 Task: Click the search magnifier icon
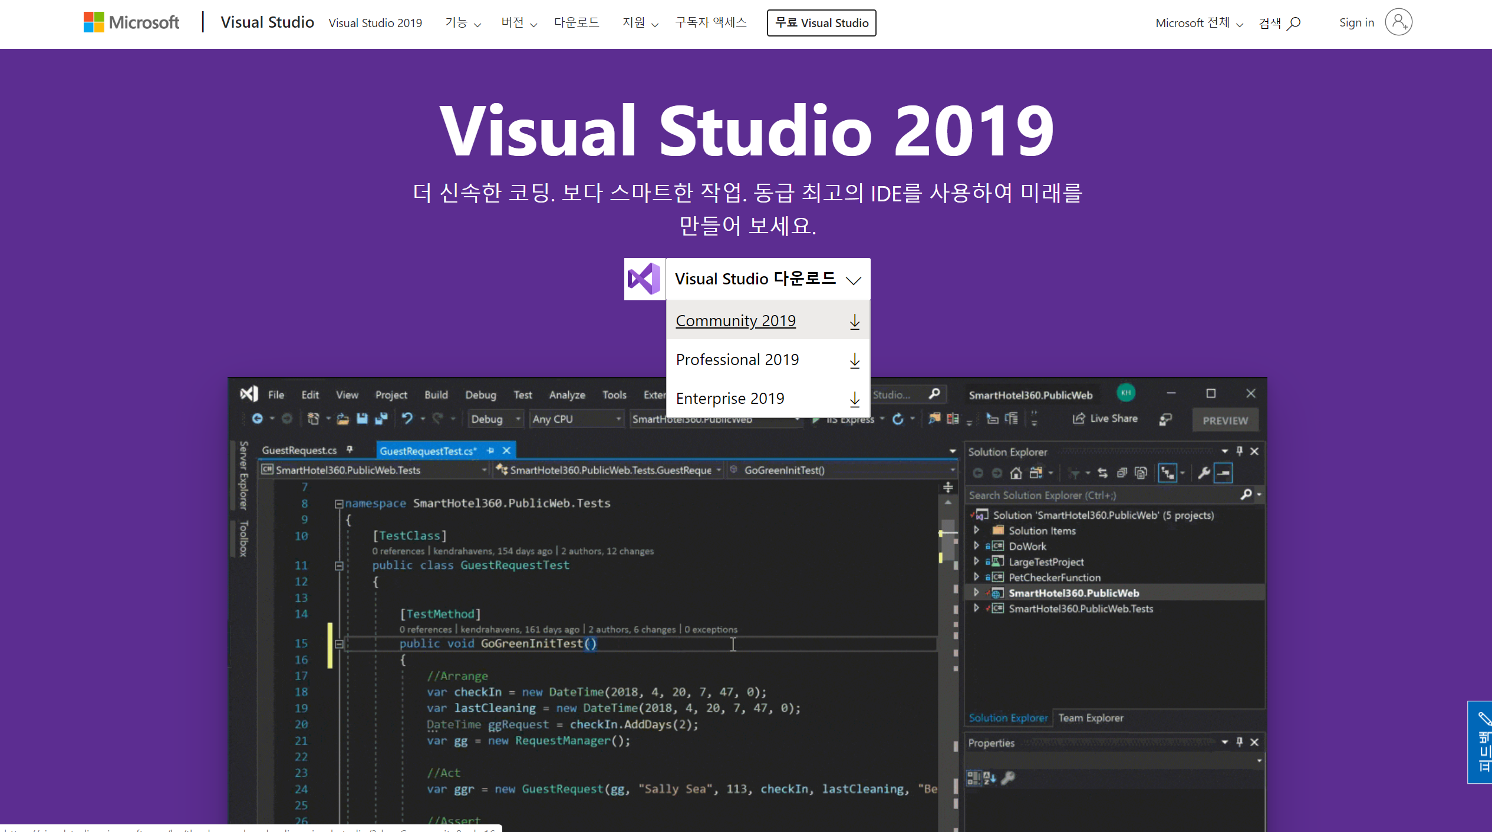(x=1294, y=24)
